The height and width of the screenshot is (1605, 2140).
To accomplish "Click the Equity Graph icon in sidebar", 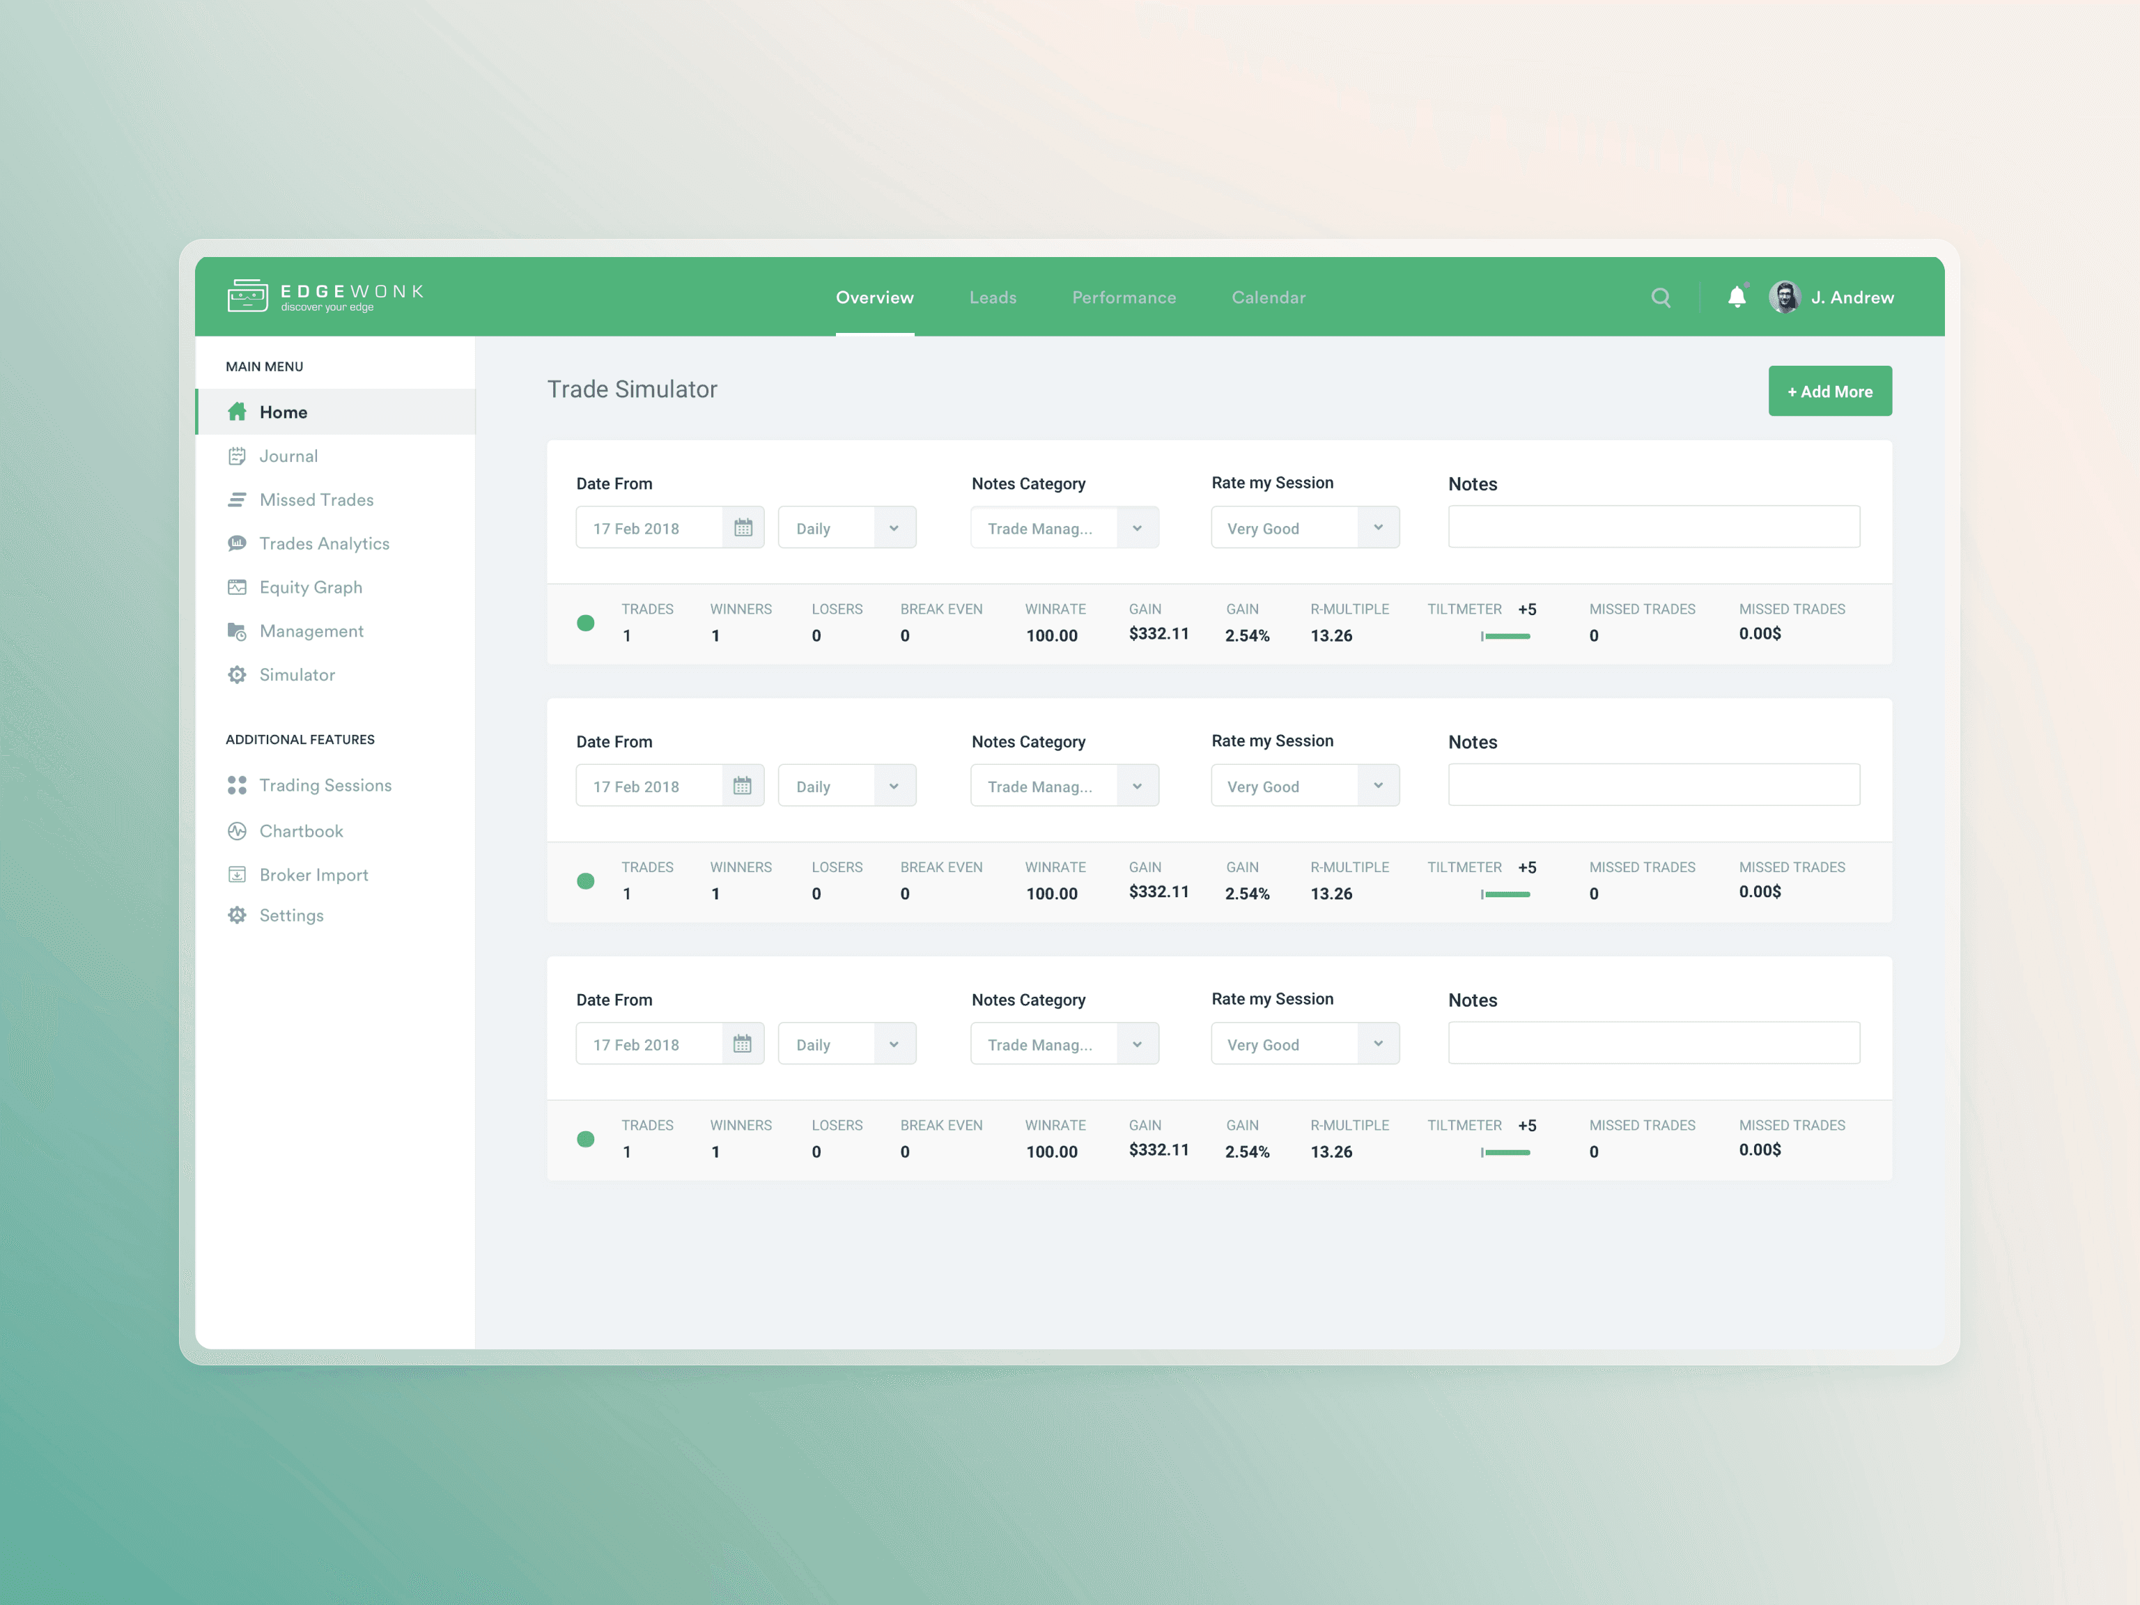I will (x=237, y=587).
